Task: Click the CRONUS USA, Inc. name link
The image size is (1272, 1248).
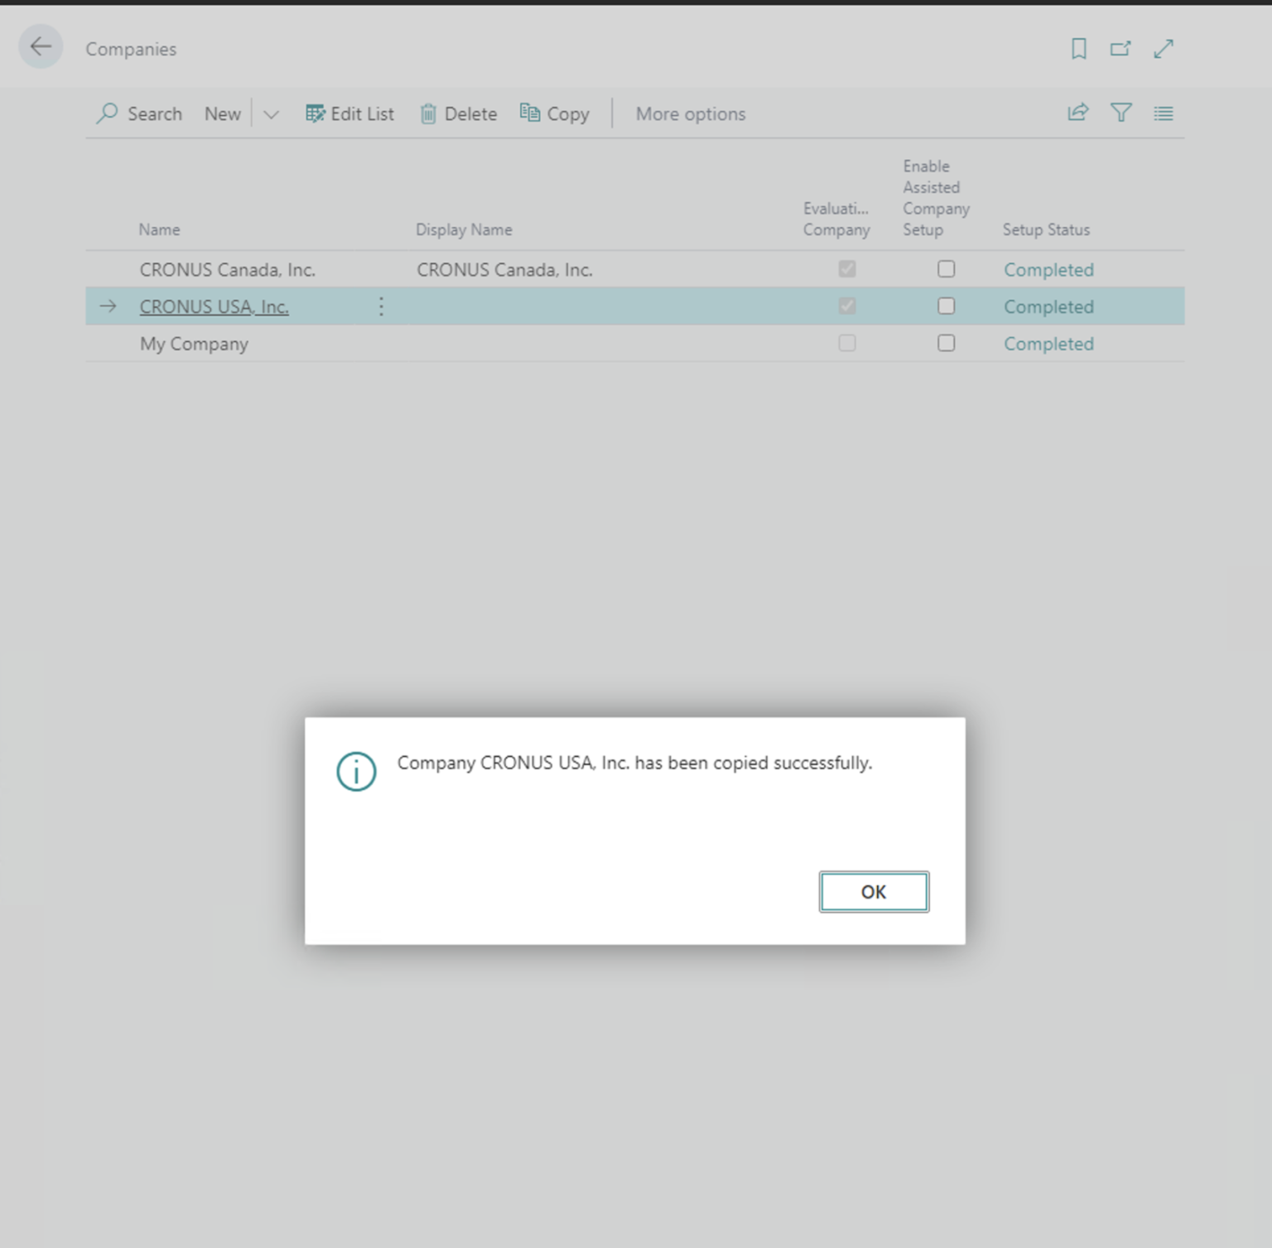Action: point(214,306)
